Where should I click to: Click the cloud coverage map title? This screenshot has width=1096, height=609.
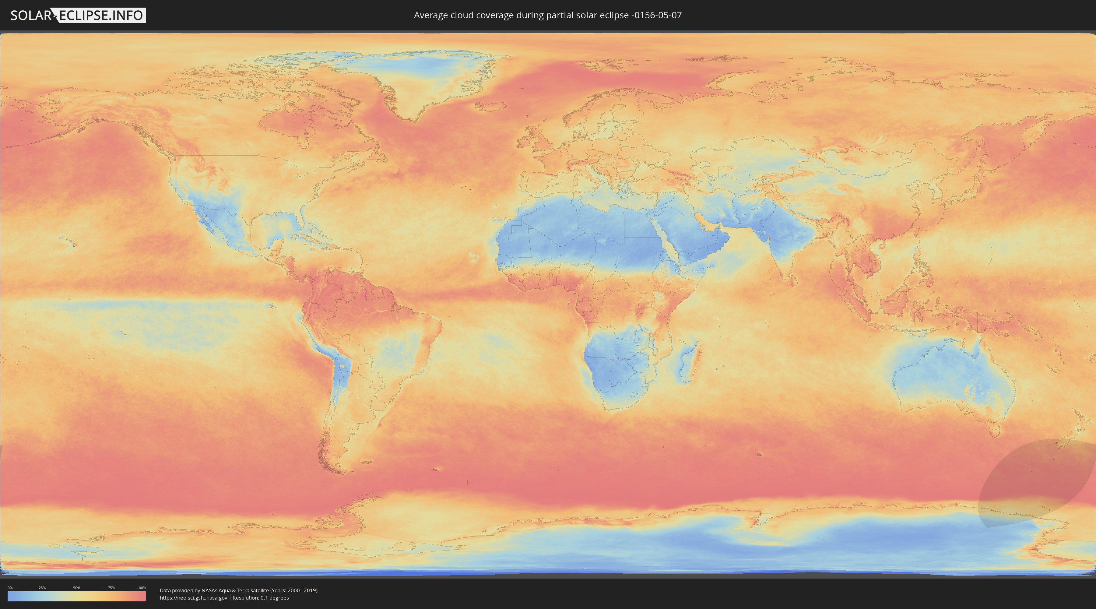(x=548, y=15)
